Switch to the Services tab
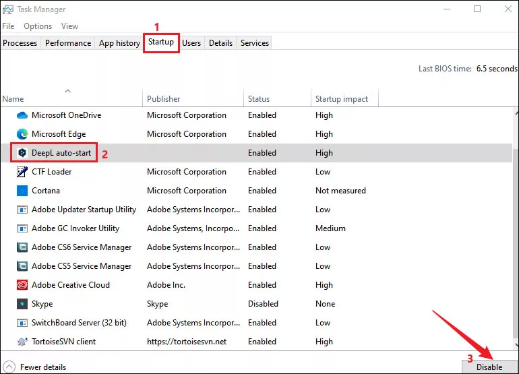 tap(255, 43)
